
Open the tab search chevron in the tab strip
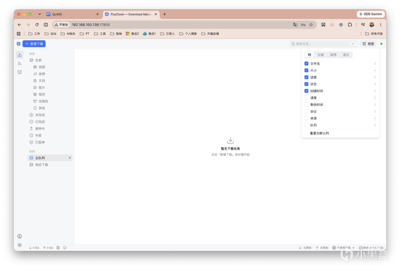pos(40,14)
